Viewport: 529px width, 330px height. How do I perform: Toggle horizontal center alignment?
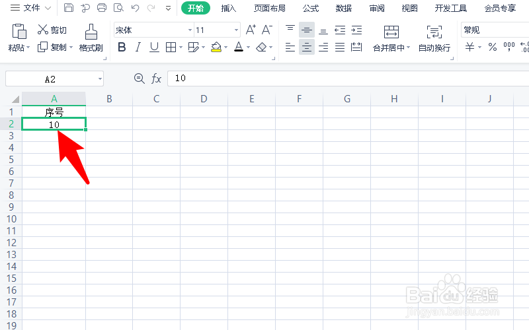(307, 47)
